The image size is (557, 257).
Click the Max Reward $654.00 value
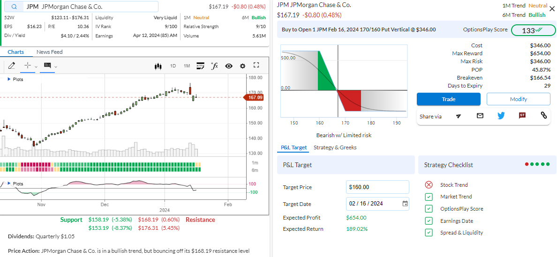(x=540, y=53)
